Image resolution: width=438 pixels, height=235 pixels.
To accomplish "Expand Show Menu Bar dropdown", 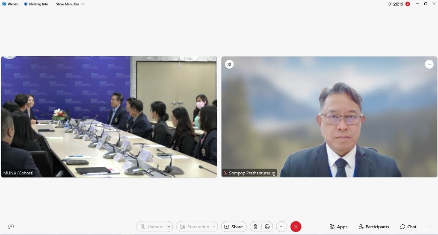I will [70, 4].
